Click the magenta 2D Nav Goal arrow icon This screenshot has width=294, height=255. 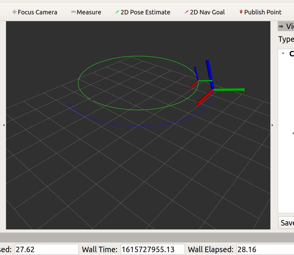pos(186,12)
